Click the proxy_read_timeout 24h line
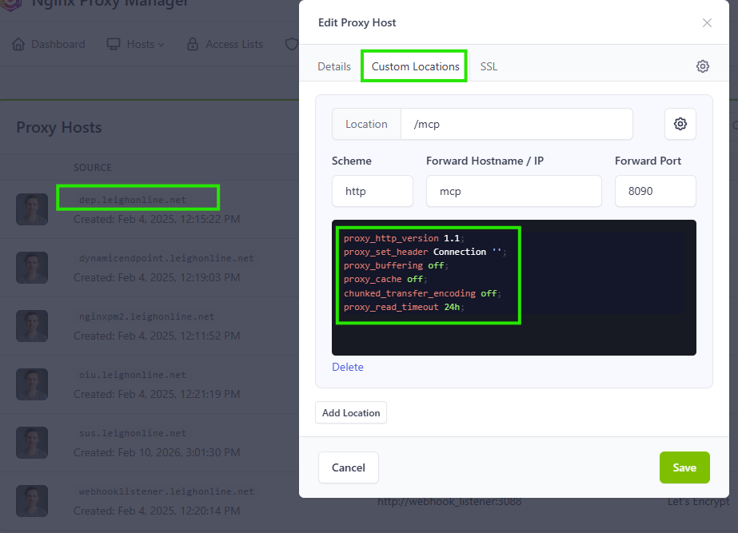The height and width of the screenshot is (533, 738). (x=404, y=307)
